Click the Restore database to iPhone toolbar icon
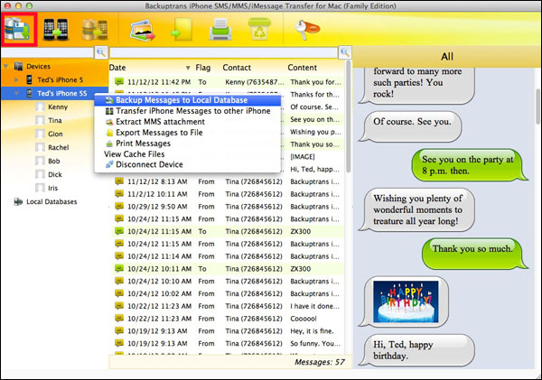 click(x=94, y=30)
